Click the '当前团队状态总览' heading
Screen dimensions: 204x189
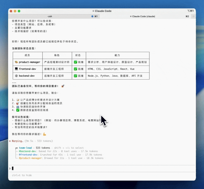point(24,48)
